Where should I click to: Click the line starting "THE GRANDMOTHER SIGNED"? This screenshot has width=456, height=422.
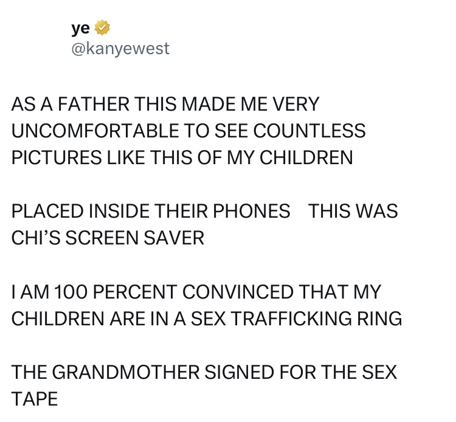coord(204,372)
